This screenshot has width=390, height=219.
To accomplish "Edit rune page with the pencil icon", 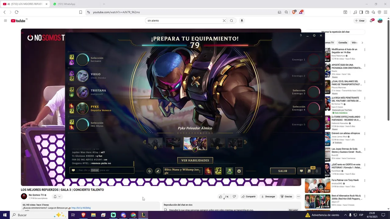I will (x=158, y=171).
